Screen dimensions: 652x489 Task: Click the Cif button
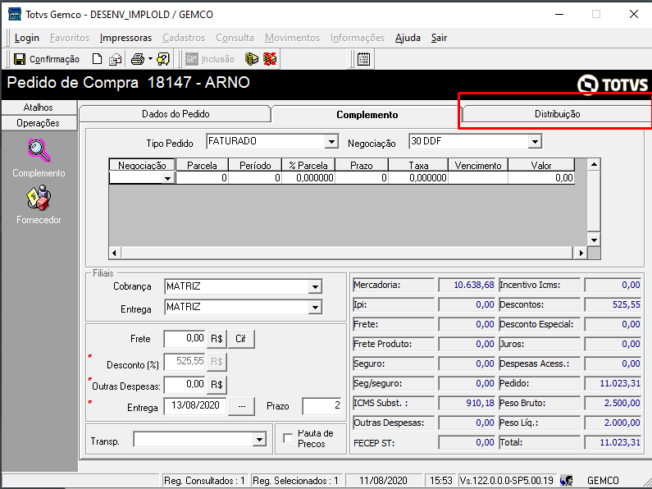[241, 339]
